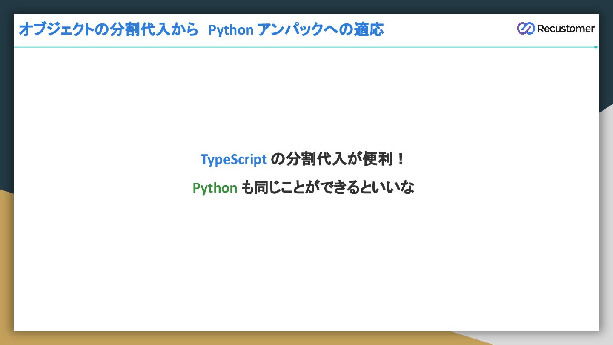Select the slide title "オブジェクトの分割代入から"
Viewport: 613px width, 345px height.
pos(109,30)
